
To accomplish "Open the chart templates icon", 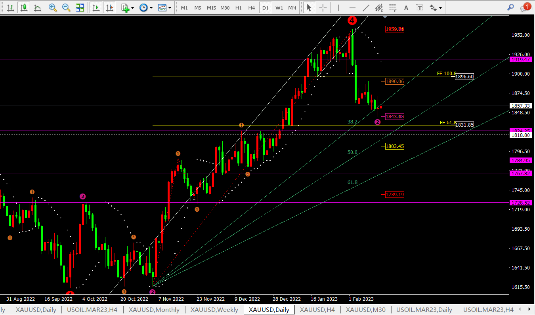I will click(x=162, y=8).
